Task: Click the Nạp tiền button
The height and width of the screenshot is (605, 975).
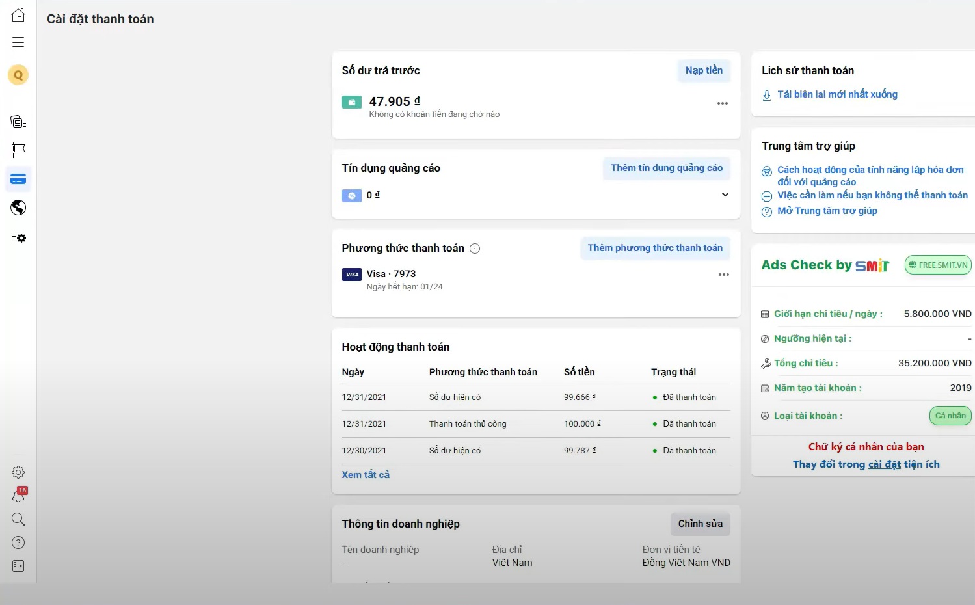Action: [703, 70]
